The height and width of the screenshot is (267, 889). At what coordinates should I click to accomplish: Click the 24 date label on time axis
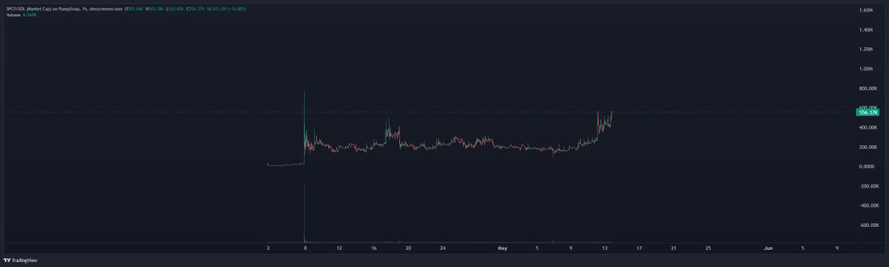point(442,248)
